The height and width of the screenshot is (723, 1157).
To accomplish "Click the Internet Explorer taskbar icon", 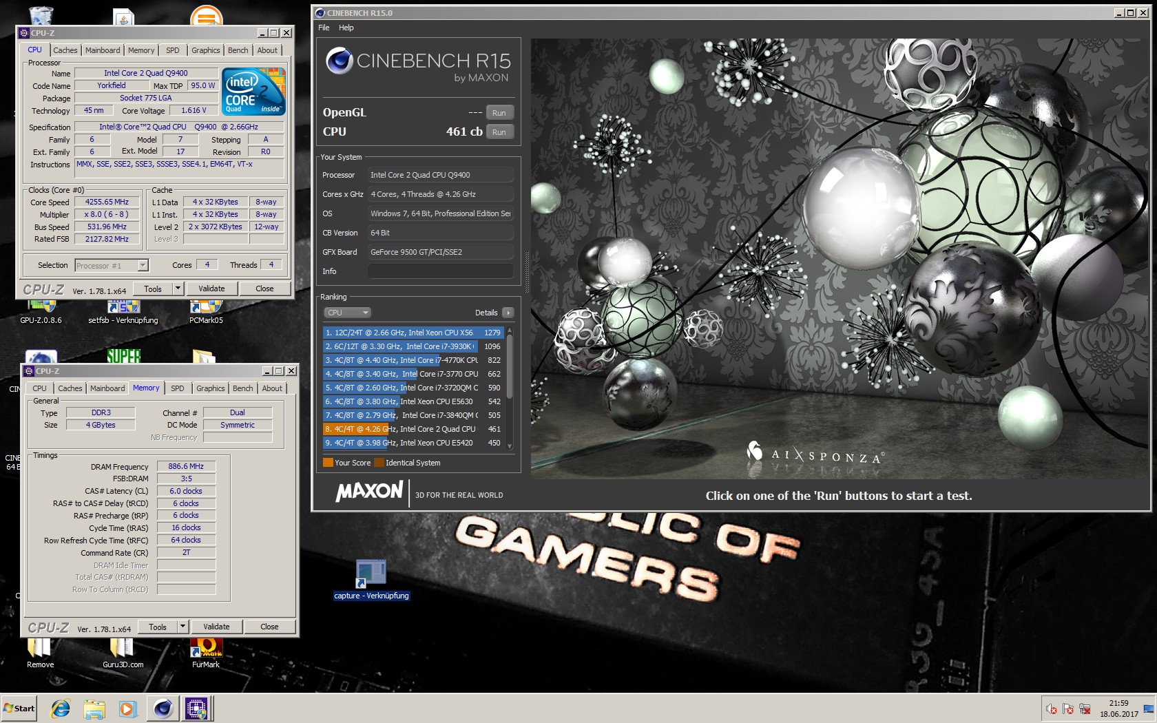I will (61, 709).
